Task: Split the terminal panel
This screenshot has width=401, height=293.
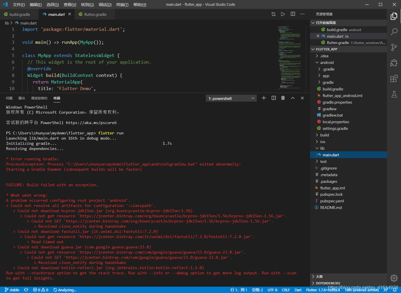Action: click(273, 98)
